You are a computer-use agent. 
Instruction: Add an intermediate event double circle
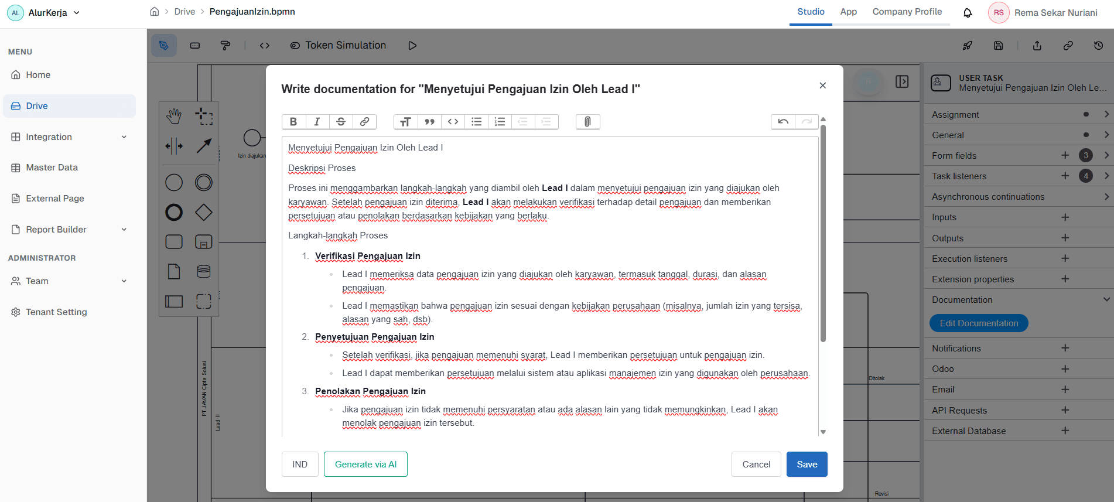click(204, 183)
